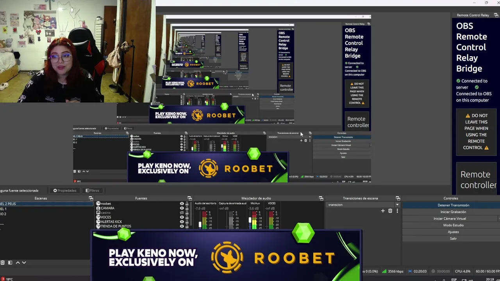Screen dimensions: 500x281
Task: Open scene filters icon in Escenas toolbar
Action: (x=10, y=263)
